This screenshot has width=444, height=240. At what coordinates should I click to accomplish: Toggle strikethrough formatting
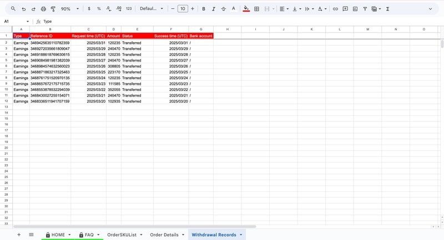(223, 9)
